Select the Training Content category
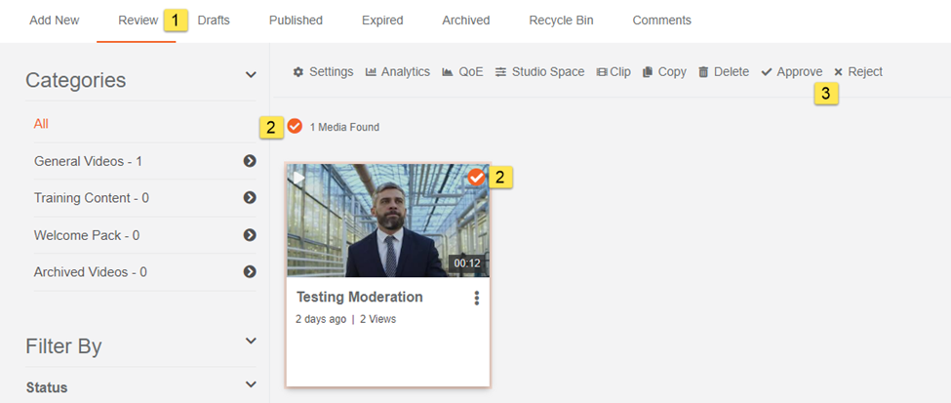Viewport: 951px width, 403px height. tap(91, 198)
